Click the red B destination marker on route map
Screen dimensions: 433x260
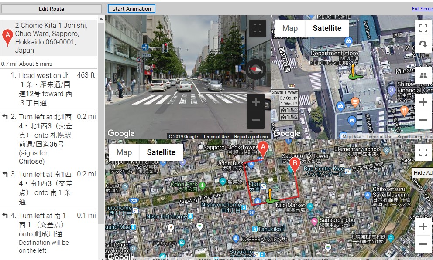pyautogui.click(x=295, y=166)
